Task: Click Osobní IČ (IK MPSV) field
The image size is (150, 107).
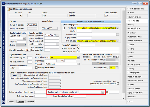Action: pos(87,45)
